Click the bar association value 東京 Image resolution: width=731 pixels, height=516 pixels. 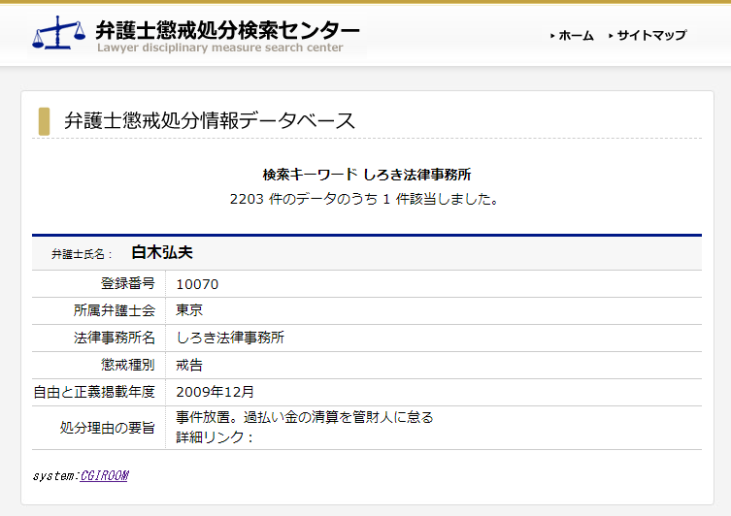(189, 310)
